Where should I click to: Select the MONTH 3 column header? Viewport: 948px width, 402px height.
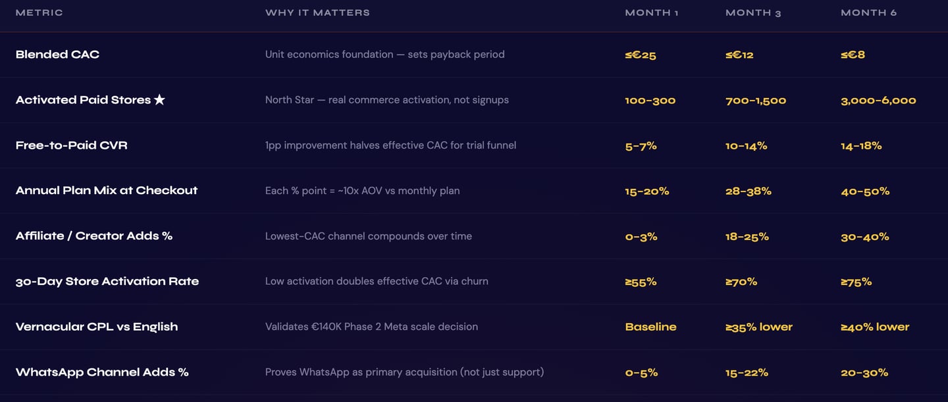[x=753, y=13]
